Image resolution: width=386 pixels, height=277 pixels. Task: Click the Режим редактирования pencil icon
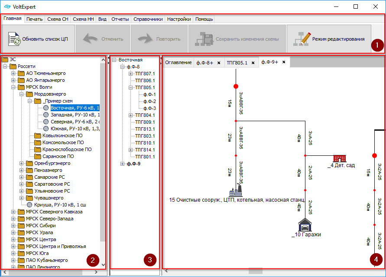click(302, 39)
